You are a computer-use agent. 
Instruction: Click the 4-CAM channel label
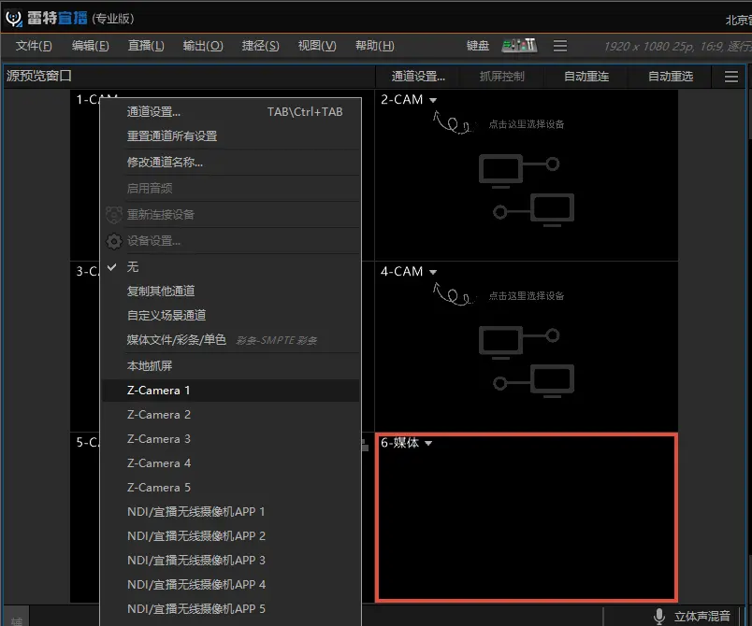pos(402,272)
